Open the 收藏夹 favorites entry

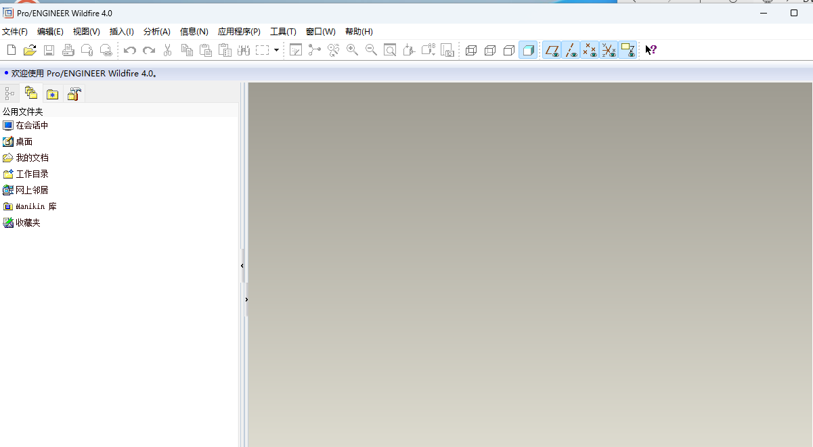click(x=22, y=223)
